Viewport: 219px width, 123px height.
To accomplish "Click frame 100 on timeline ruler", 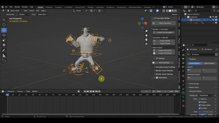I will point(73,95).
